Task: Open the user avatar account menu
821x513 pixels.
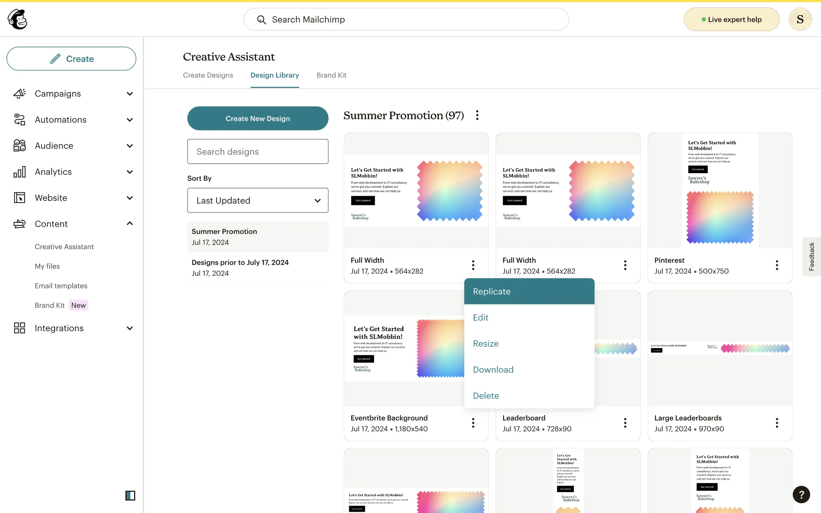Action: pyautogui.click(x=800, y=19)
